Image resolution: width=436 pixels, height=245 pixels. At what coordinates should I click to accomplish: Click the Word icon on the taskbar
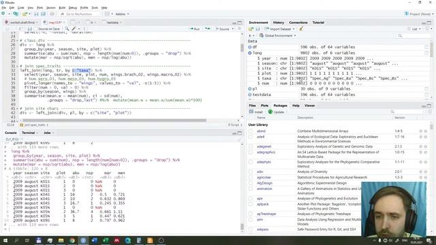(94, 240)
